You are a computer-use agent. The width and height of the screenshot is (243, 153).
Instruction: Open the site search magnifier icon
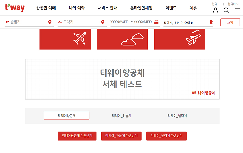(x=226, y=10)
